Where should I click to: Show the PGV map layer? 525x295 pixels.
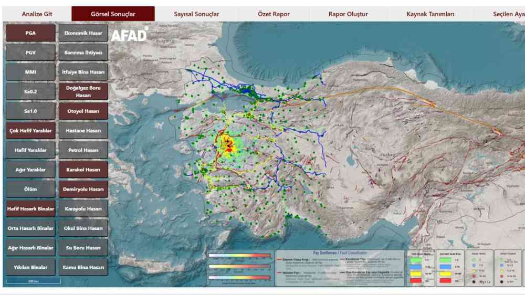click(x=30, y=52)
